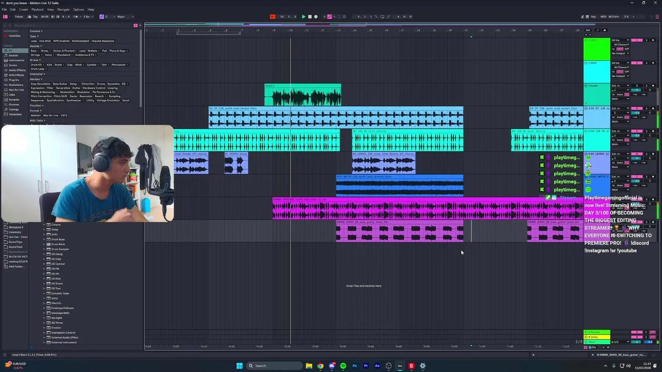This screenshot has width=662, height=372.
Task: Open the No Output routing dropdown on 2 MIDI
Action: pyautogui.click(x=619, y=76)
